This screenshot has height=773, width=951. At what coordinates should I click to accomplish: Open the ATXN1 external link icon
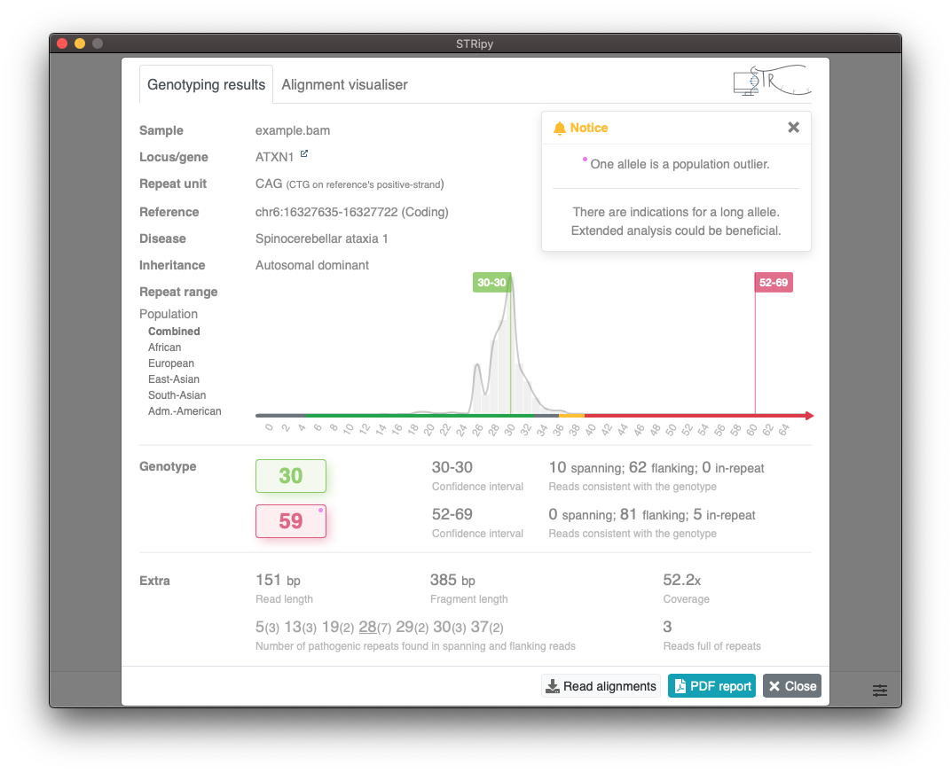pyautogui.click(x=304, y=154)
